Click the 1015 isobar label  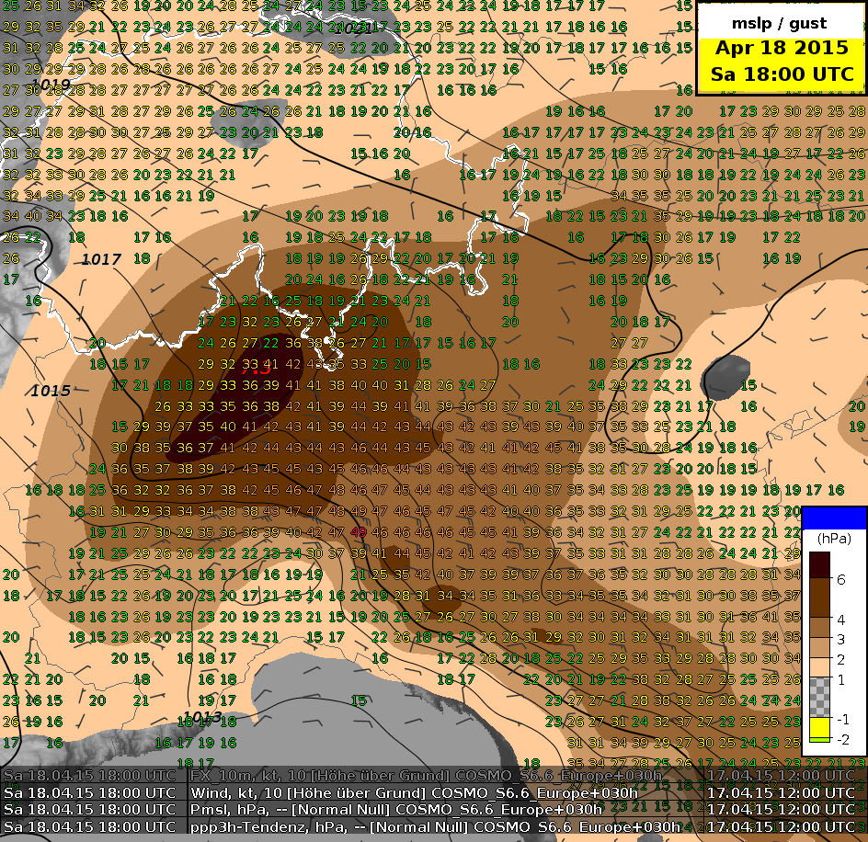pos(51,391)
